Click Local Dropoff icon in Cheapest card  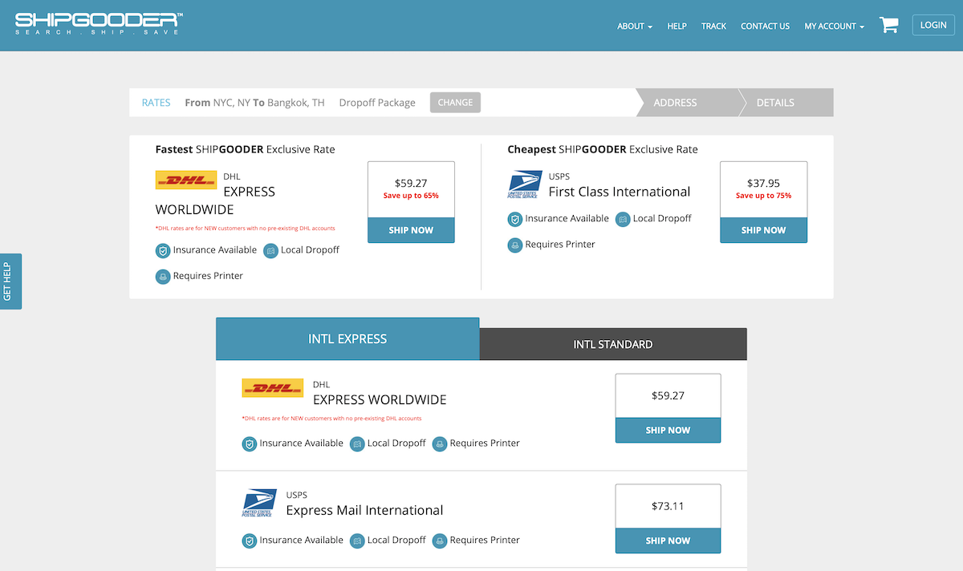(x=623, y=219)
